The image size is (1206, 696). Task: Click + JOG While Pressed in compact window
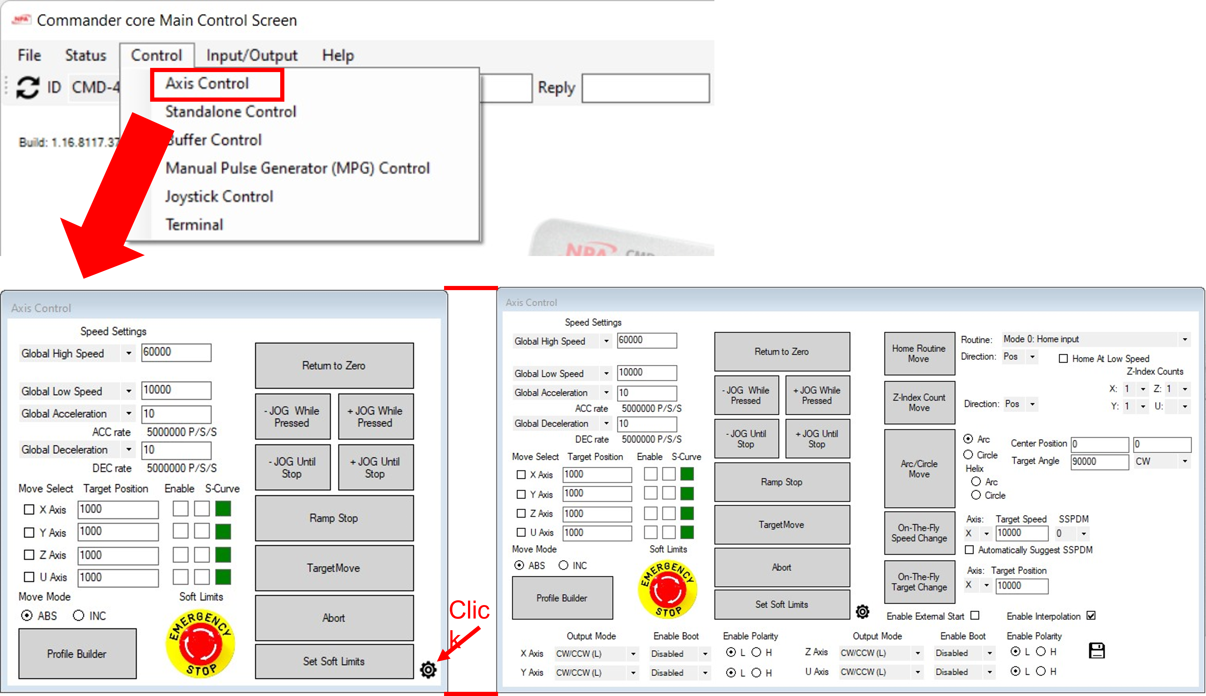(376, 417)
